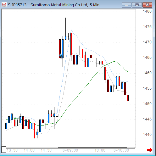Click the 6-09:00 time axis label
The width and height of the screenshot is (156, 156).
70,150
